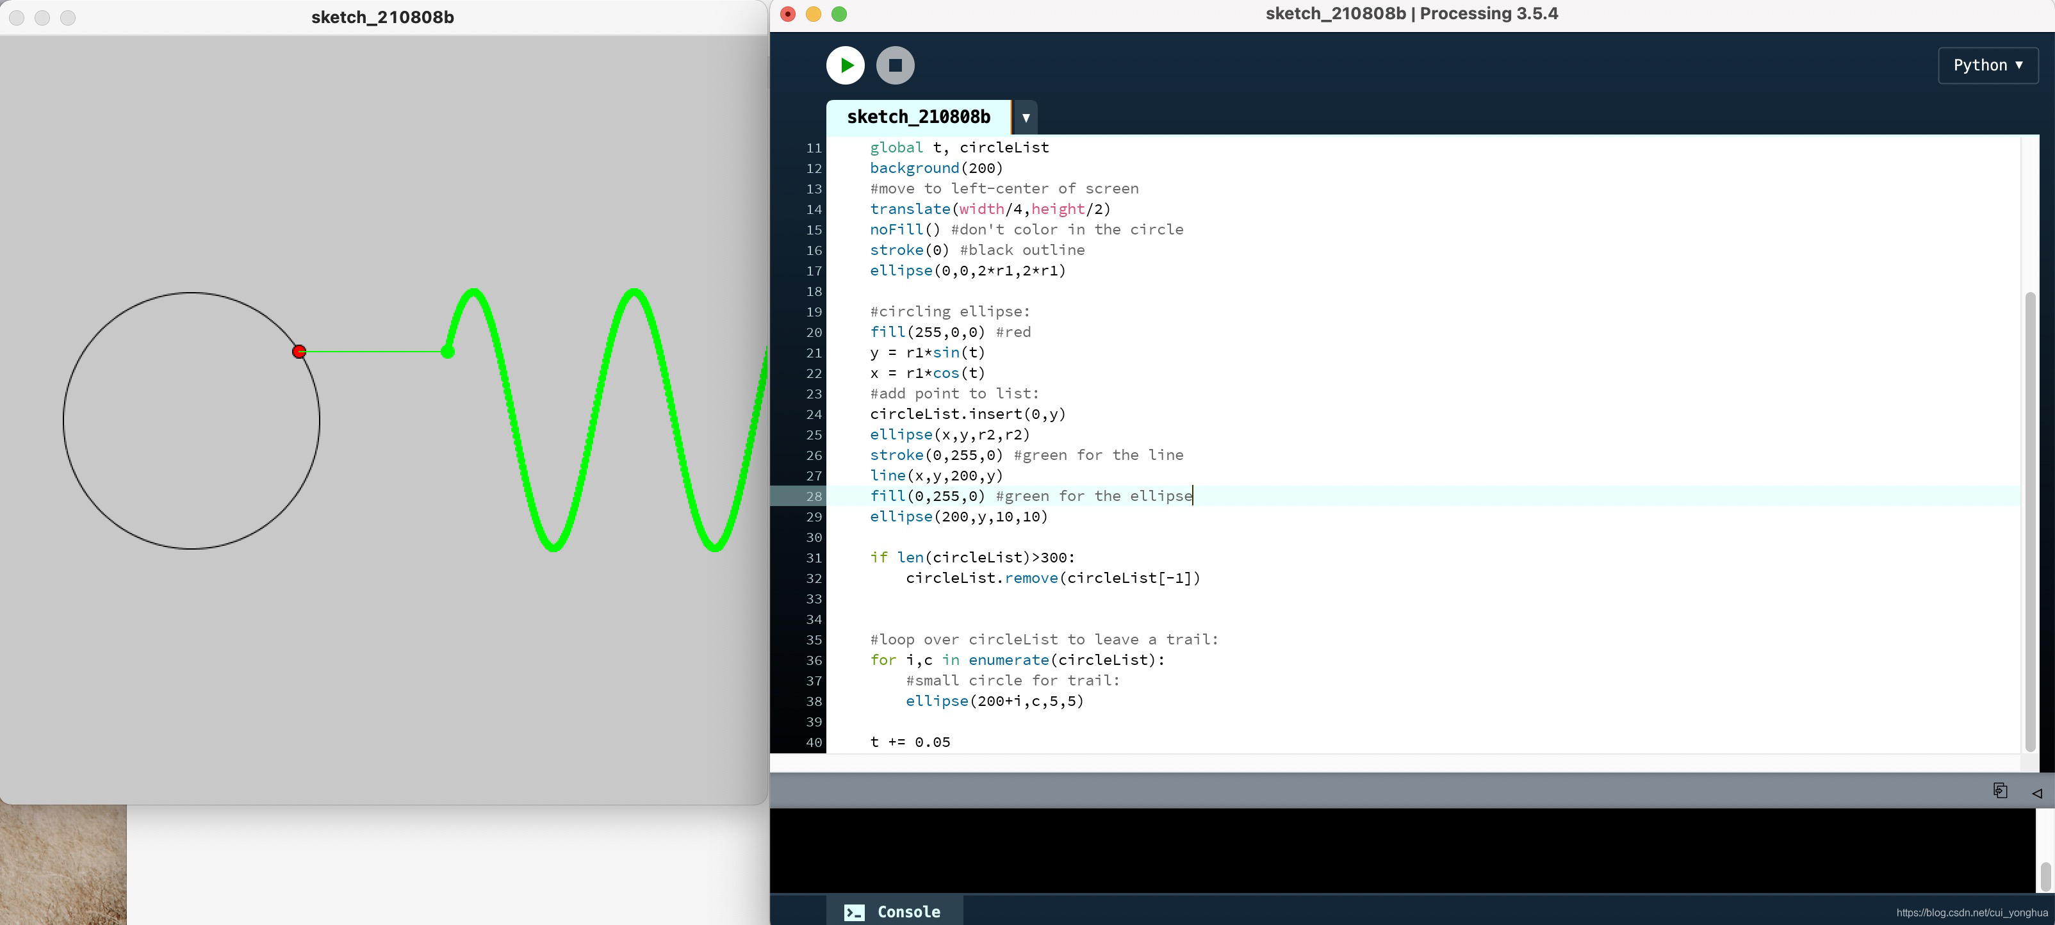The height and width of the screenshot is (925, 2055).
Task: Click the background(200) code line
Action: click(936, 168)
